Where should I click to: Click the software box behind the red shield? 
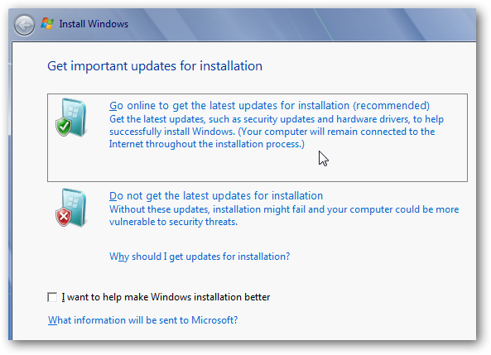[75, 207]
